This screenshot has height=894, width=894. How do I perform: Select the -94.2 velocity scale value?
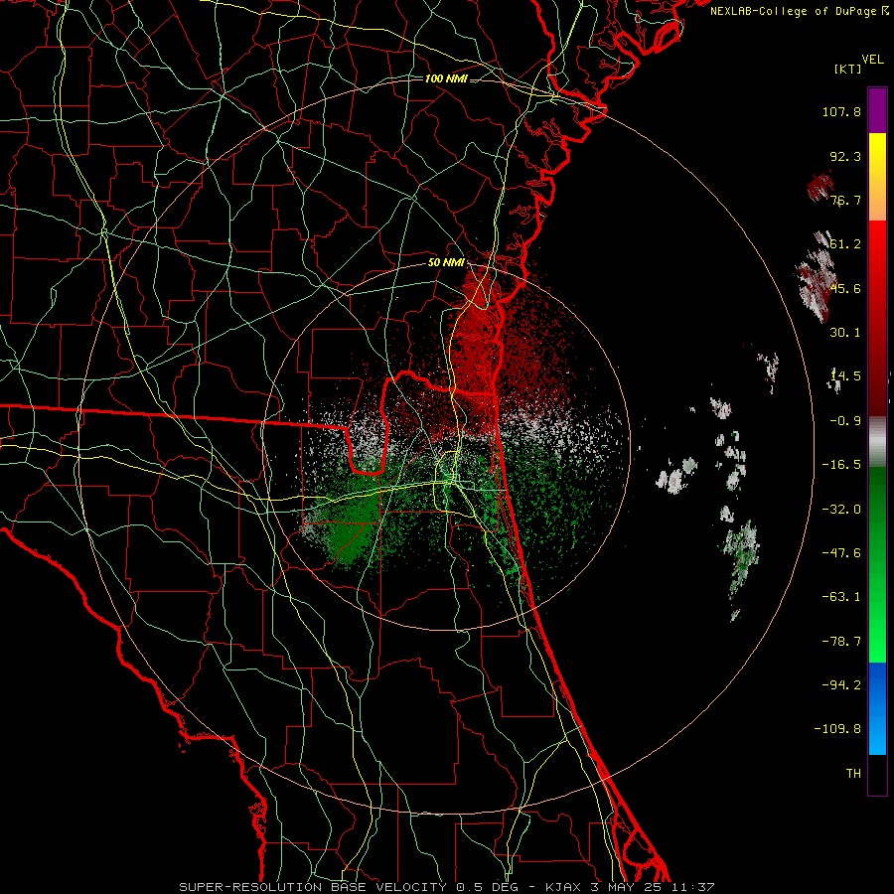[841, 685]
